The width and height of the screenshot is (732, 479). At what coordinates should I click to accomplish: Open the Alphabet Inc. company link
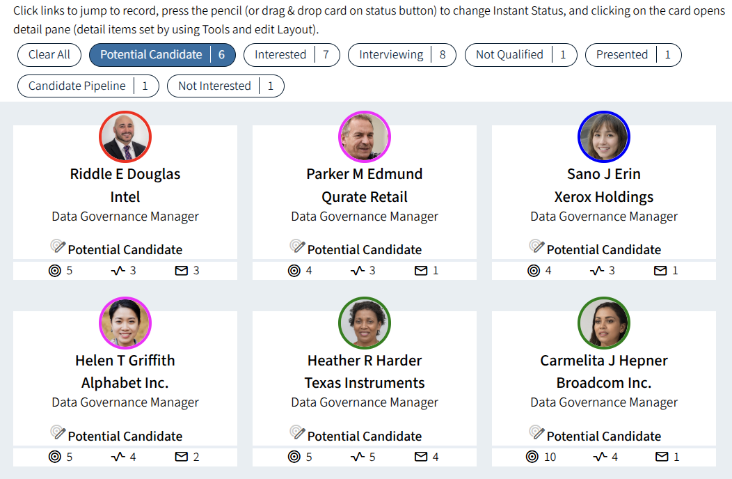tap(125, 383)
